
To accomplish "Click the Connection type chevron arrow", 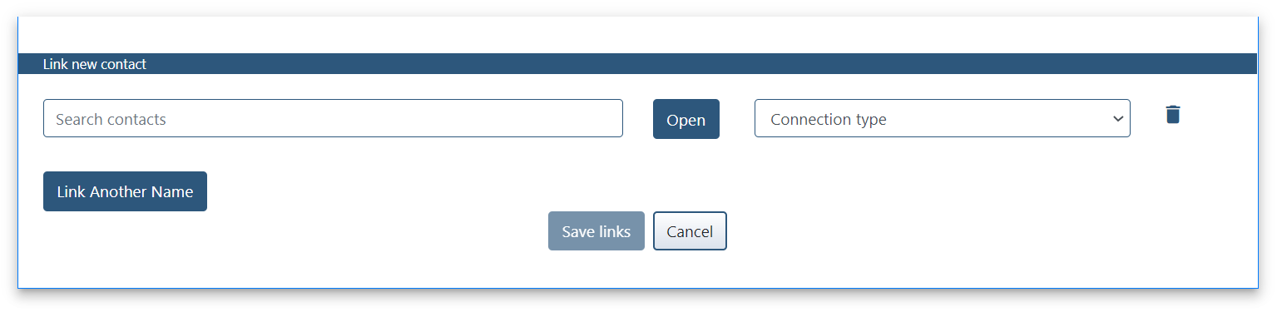I will [1117, 119].
